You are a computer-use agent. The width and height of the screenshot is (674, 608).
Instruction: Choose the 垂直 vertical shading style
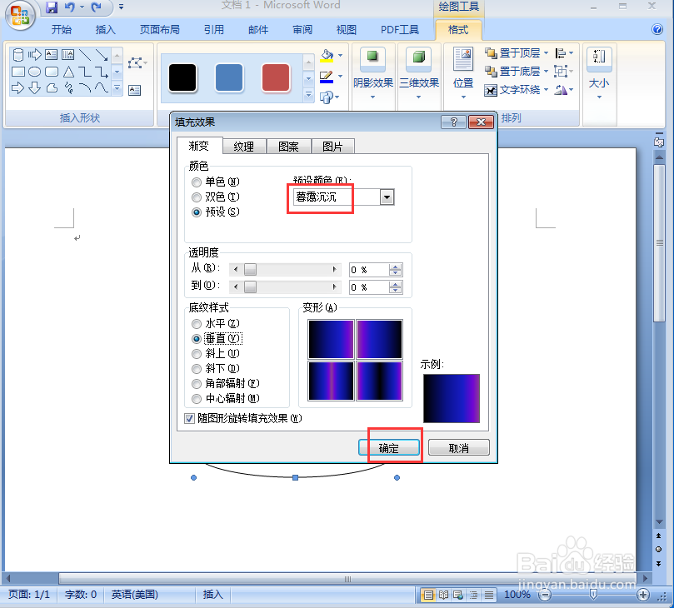(197, 339)
